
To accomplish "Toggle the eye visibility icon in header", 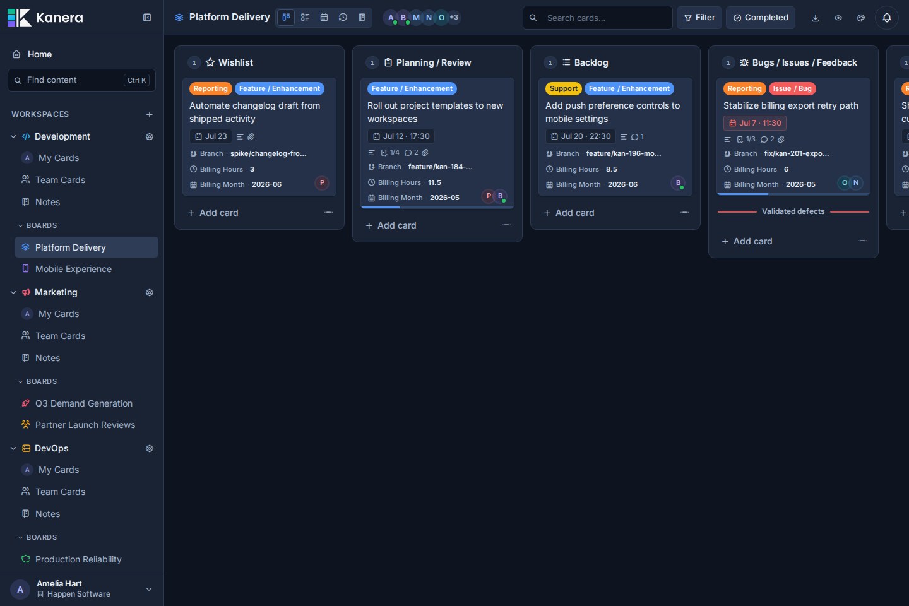I will click(x=838, y=18).
